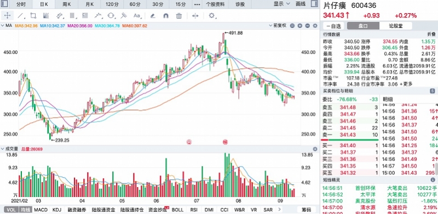Image resolution: width=438 pixels, height=214 pixels.
Task: Select the Fibonacci retracement levels tool
Action: (x=85, y=16)
